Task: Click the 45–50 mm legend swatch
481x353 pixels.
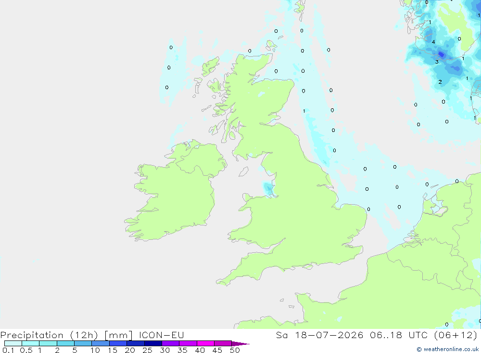Action: [223, 343]
